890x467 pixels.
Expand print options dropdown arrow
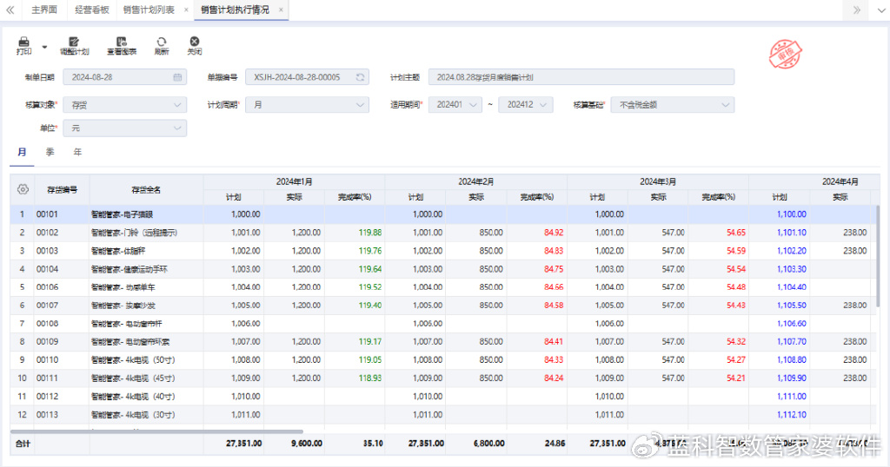click(44, 47)
